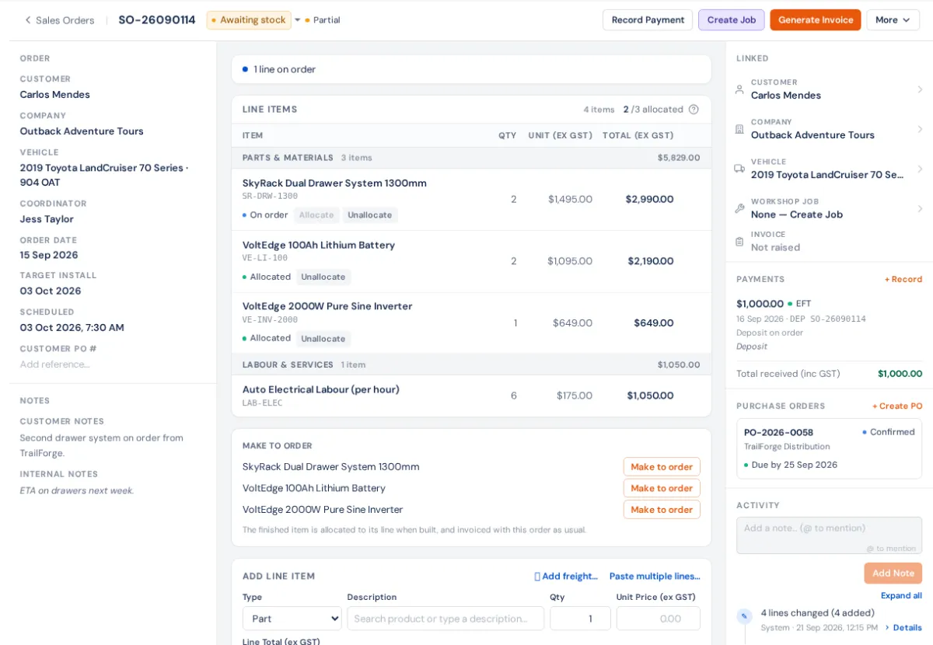Click the Add a note text area
Image resolution: width=933 pixels, height=645 pixels.
tap(829, 535)
